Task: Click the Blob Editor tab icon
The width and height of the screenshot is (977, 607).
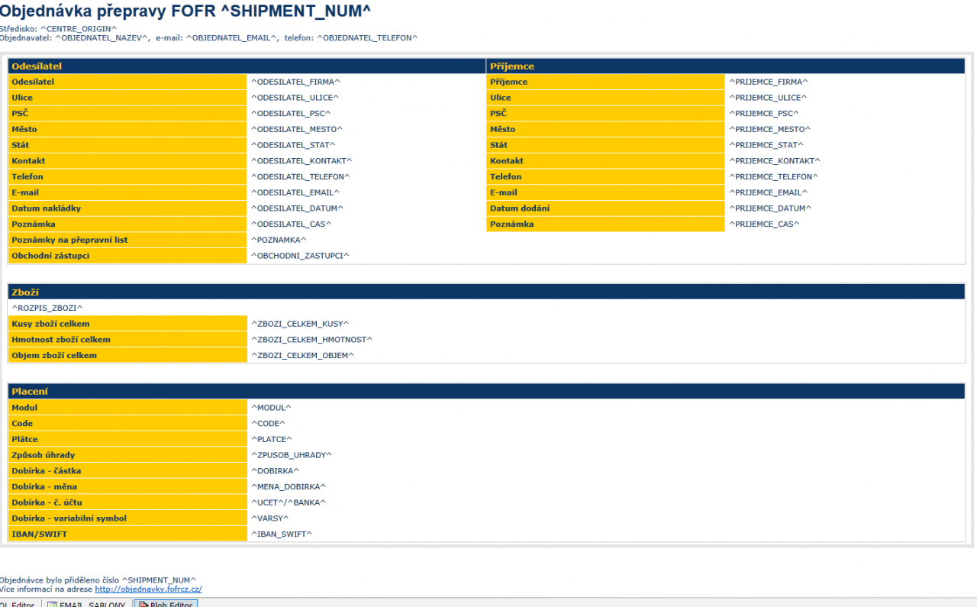Action: coord(143,603)
